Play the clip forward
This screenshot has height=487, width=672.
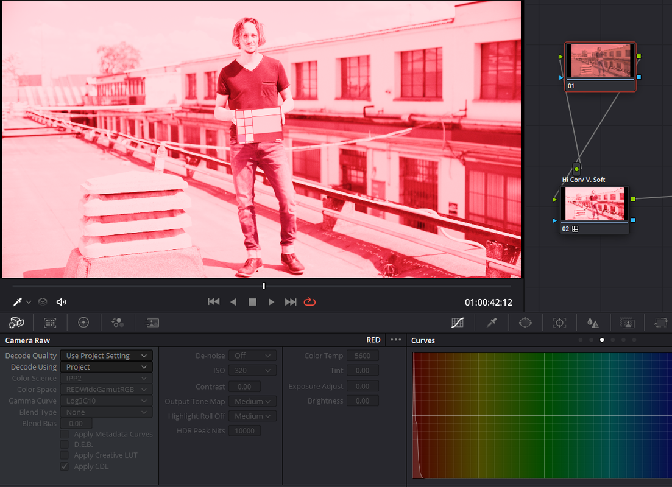(x=271, y=302)
